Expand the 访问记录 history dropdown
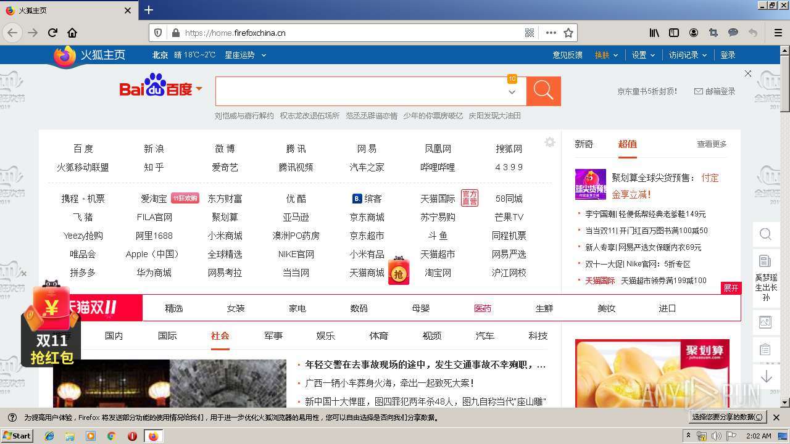 click(x=688, y=55)
